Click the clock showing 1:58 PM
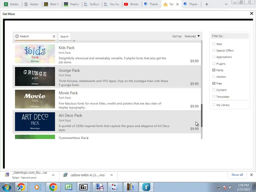This screenshot has height=192, width=256. tap(243, 185)
